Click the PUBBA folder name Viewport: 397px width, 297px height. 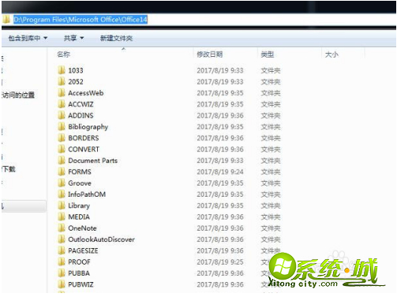pyautogui.click(x=79, y=273)
